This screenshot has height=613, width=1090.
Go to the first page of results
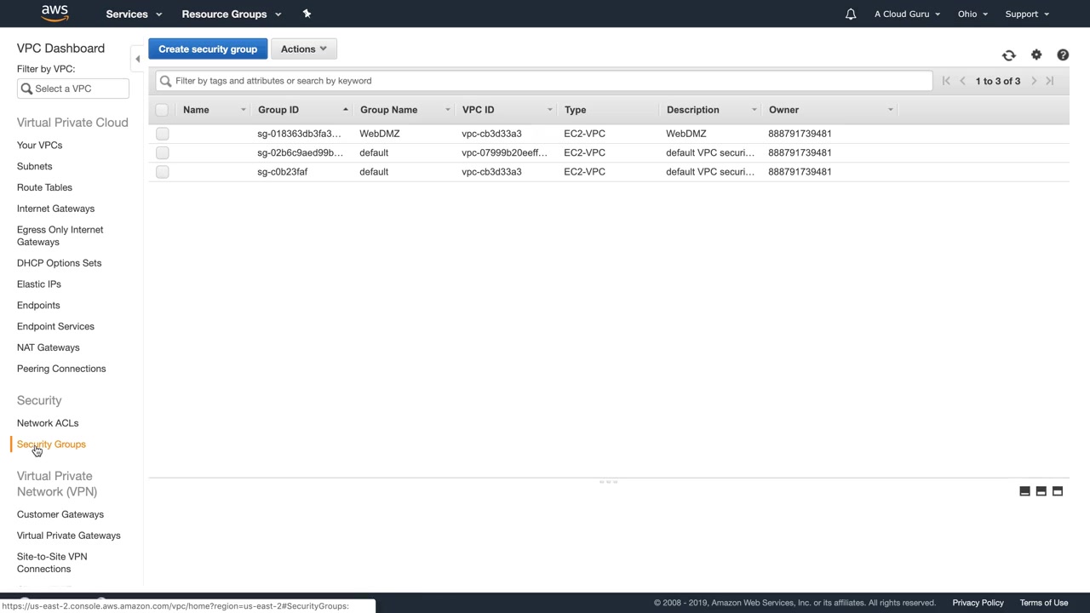[946, 81]
